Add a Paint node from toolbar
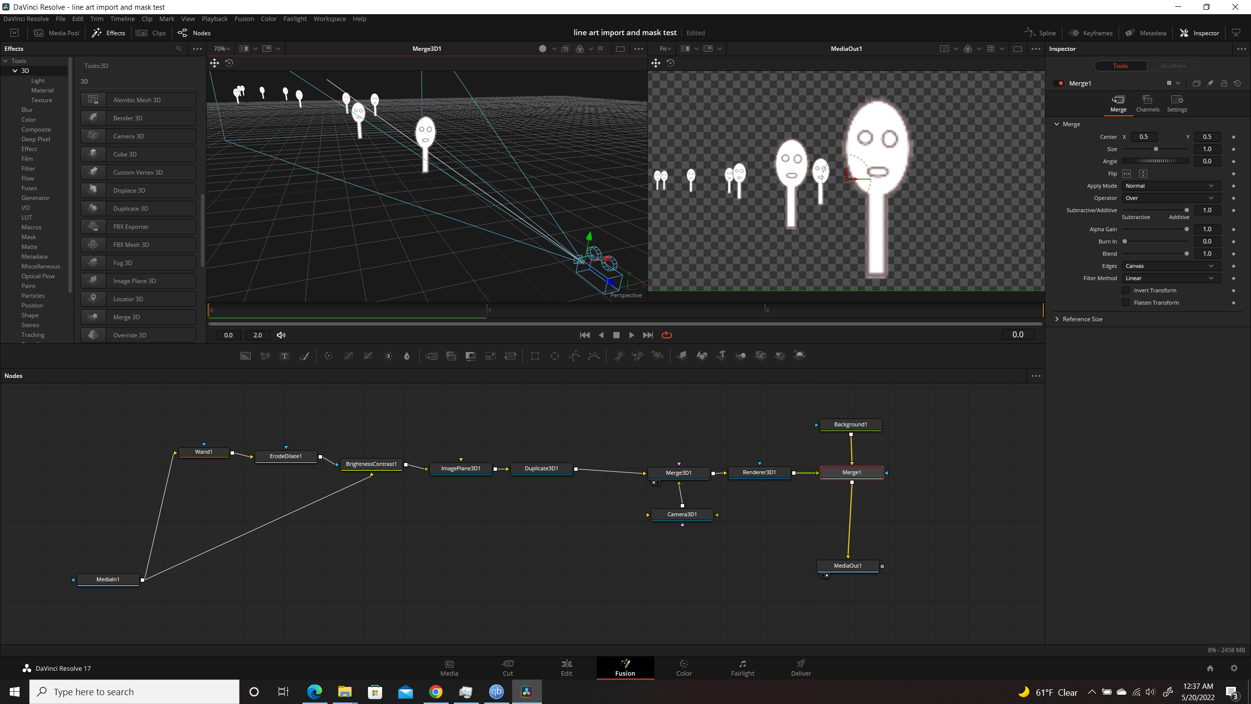 304,356
